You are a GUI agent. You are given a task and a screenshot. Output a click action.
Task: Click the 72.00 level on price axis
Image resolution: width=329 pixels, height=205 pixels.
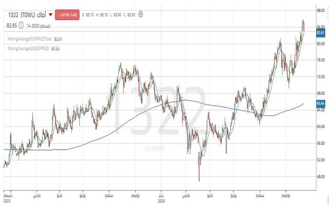[x=320, y=77]
